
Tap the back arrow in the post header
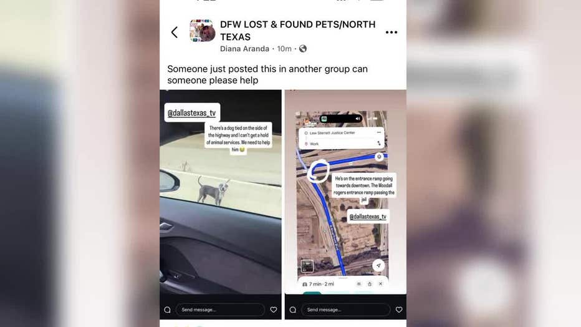(174, 32)
